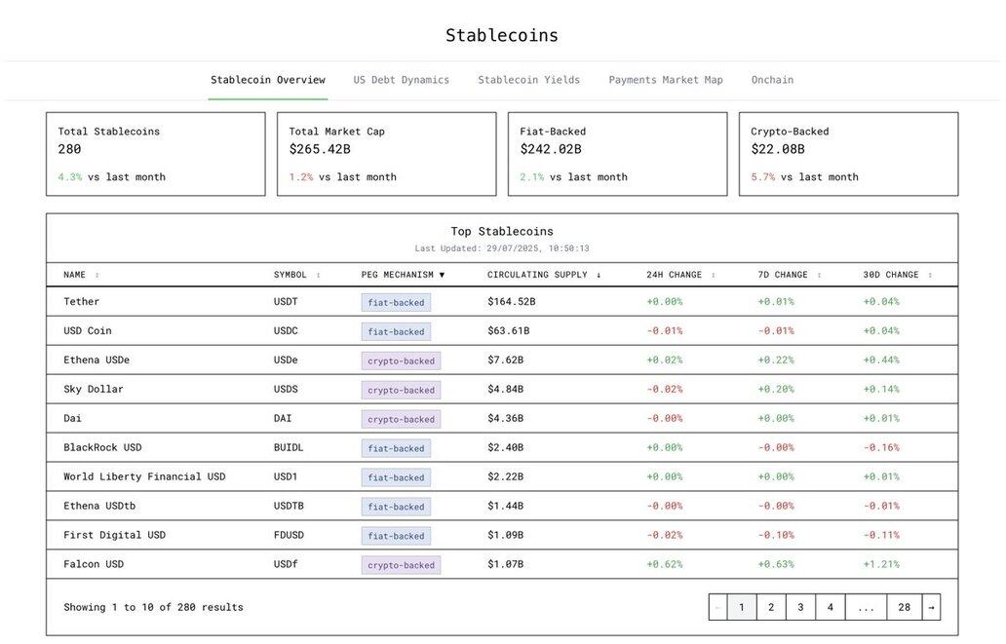
Task: Open the Peg Mechanism filter arrow
Action: pos(442,275)
